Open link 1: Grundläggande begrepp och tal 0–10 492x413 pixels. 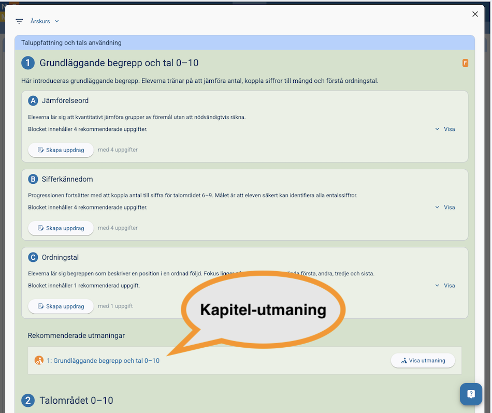103,361
